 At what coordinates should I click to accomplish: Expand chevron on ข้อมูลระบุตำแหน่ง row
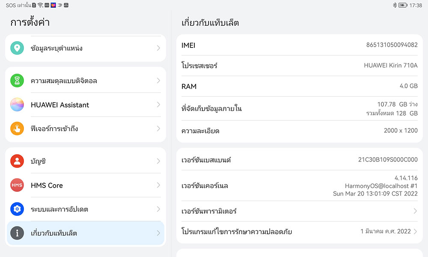point(158,48)
